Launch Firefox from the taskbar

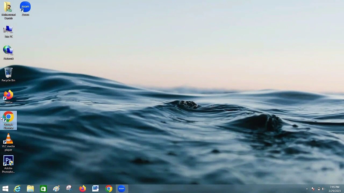click(82, 189)
